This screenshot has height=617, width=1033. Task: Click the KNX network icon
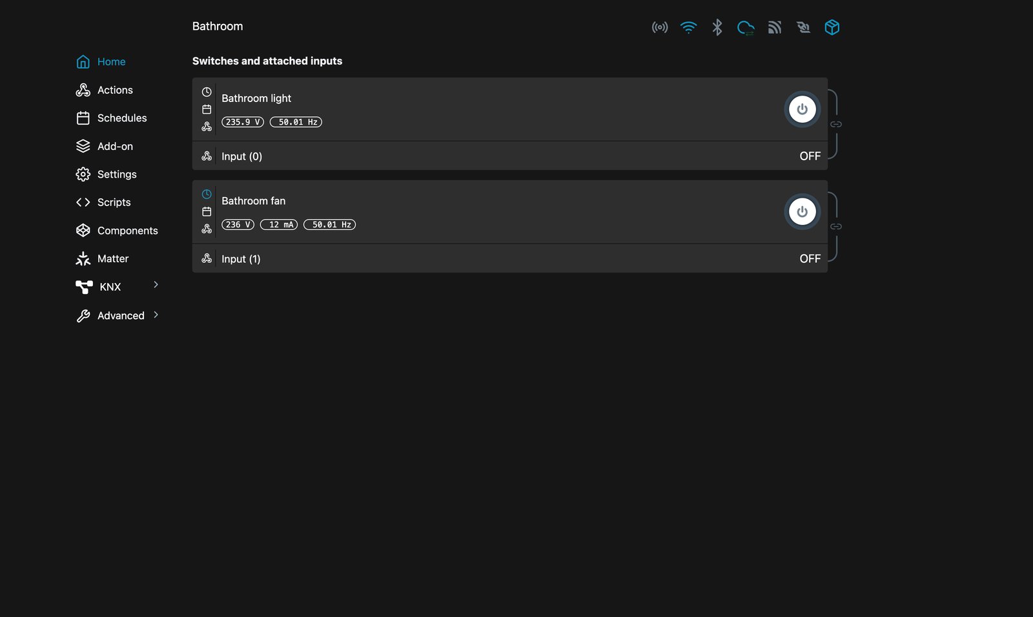(x=84, y=287)
